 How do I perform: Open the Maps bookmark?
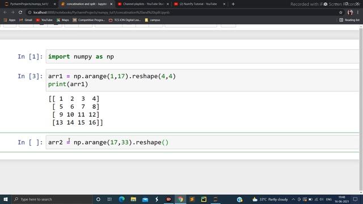(63, 20)
